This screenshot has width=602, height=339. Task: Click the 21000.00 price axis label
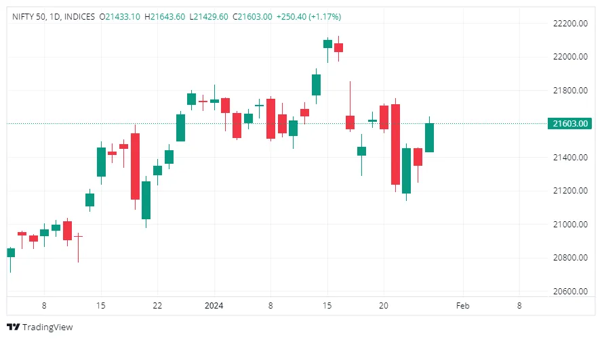(571, 225)
